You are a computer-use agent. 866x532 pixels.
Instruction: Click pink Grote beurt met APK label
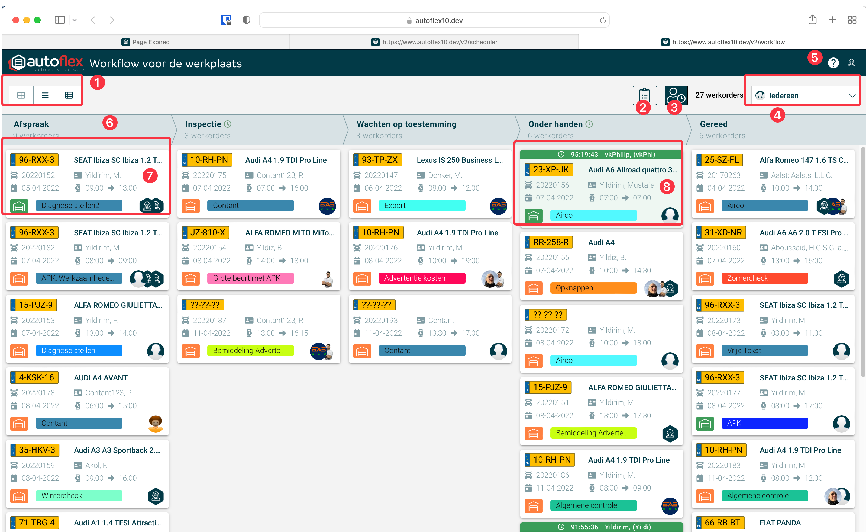[250, 278]
